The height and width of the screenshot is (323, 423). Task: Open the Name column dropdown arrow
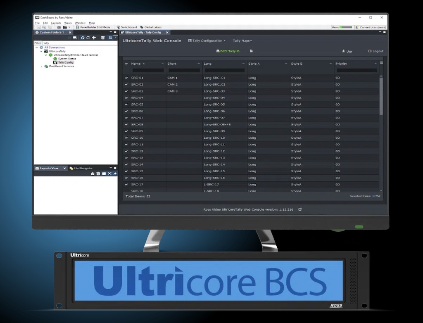(162, 64)
